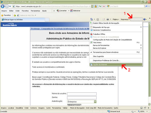This screenshot has height=113, width=151.
Task: Select Diagnosticar Problemas de Conexão
Action: click(x=116, y=61)
